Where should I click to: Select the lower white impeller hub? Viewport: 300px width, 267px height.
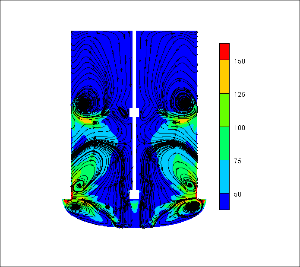[134, 194]
